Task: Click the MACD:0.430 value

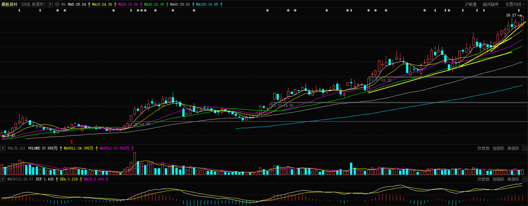Action: pyautogui.click(x=93, y=179)
